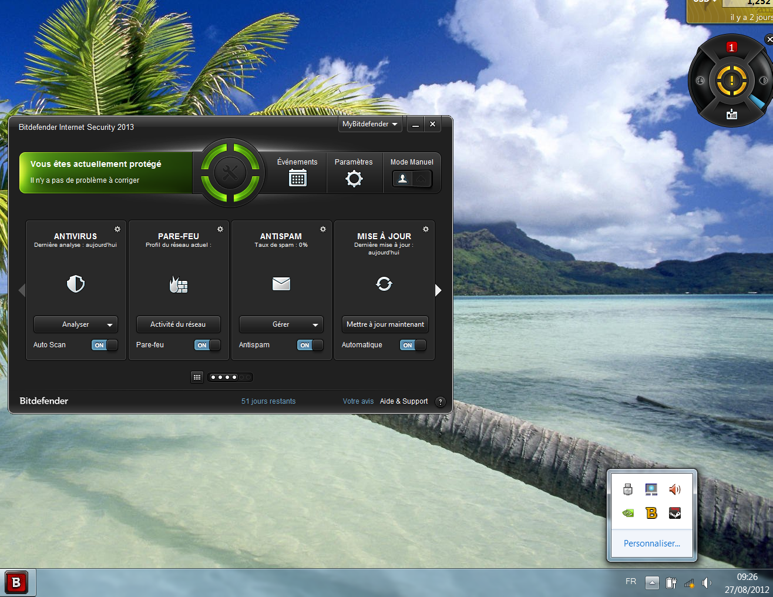Click the "Vous êtes actuellement protégé" status text
Image resolution: width=773 pixels, height=597 pixels.
click(96, 164)
